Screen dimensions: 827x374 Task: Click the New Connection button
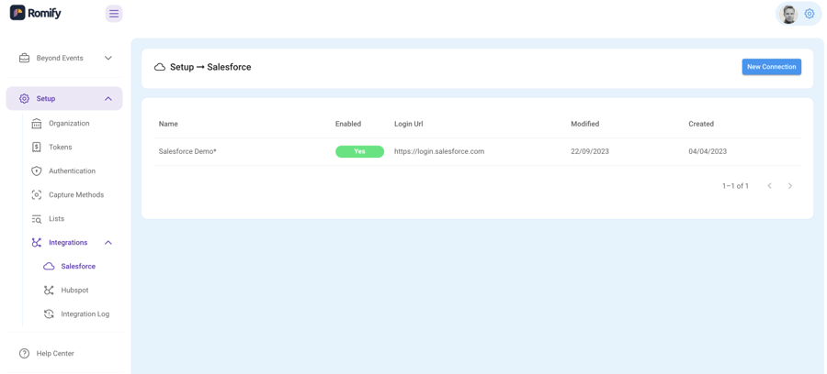pos(771,67)
